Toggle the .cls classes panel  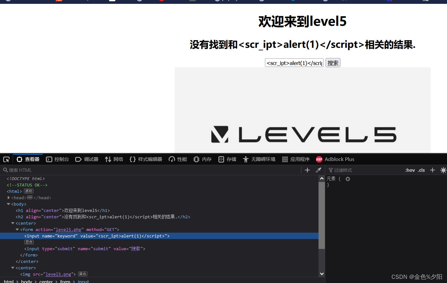point(421,170)
